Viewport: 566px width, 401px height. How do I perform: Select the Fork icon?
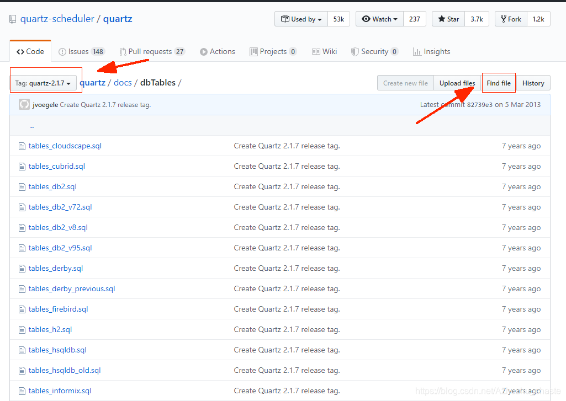(503, 18)
